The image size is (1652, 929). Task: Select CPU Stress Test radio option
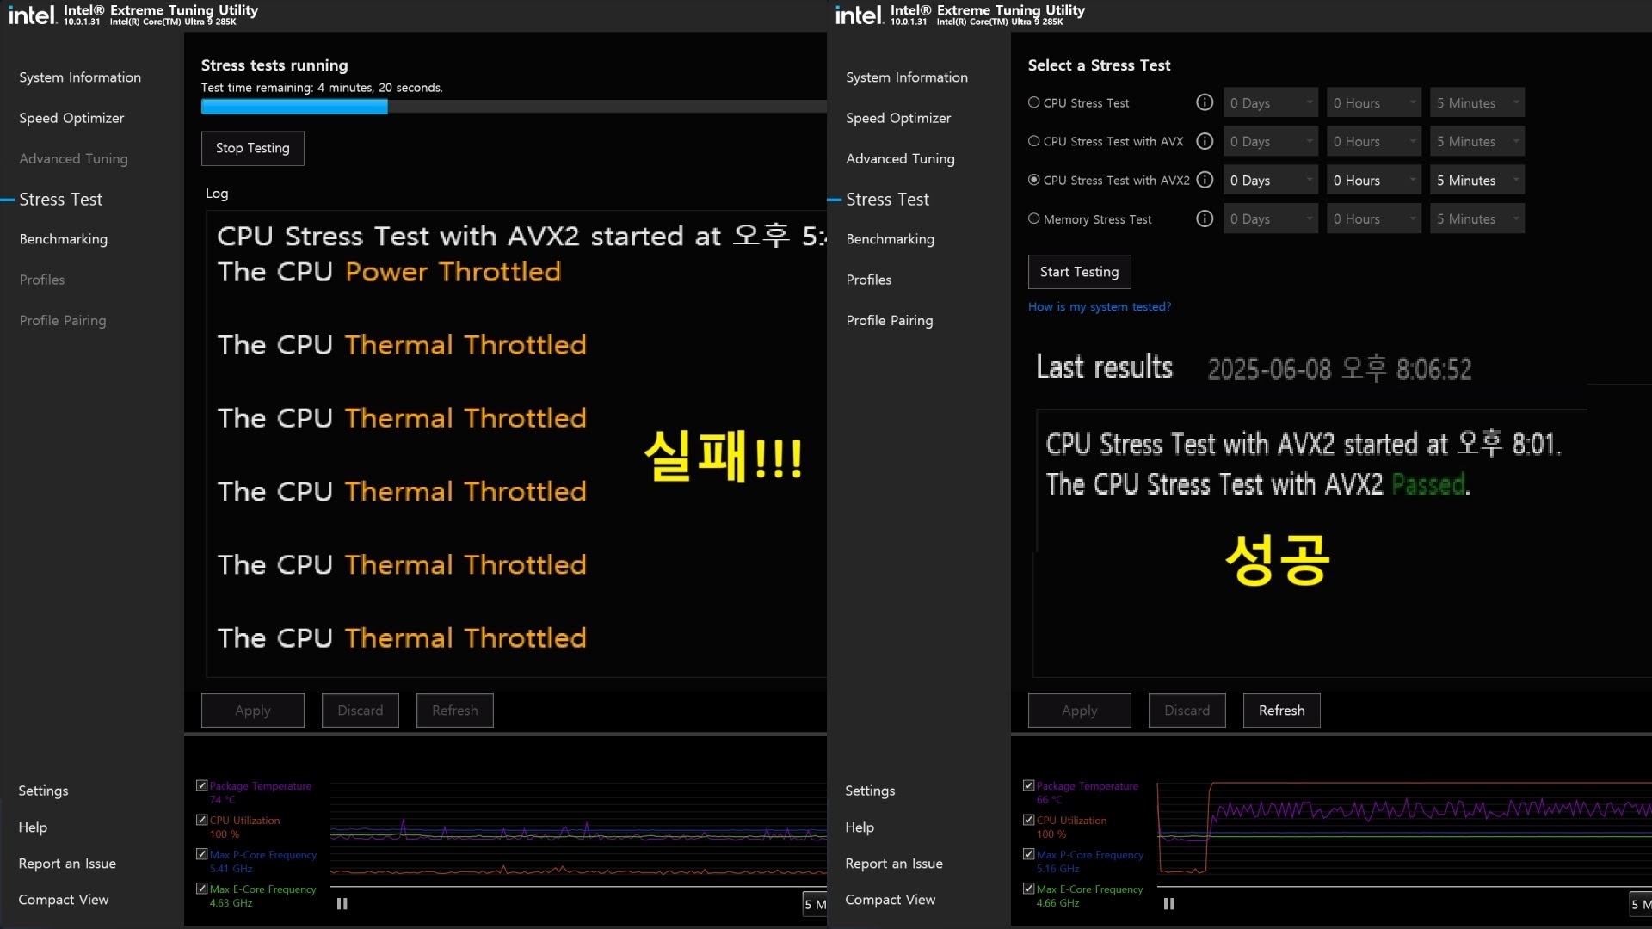1033,102
